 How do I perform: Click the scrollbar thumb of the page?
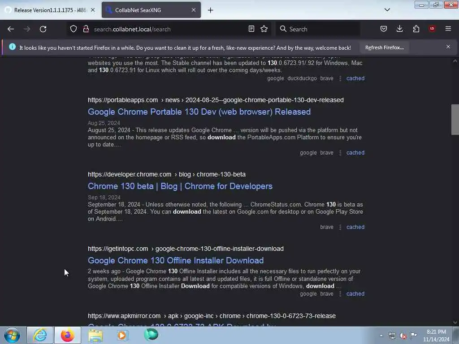[x=455, y=119]
